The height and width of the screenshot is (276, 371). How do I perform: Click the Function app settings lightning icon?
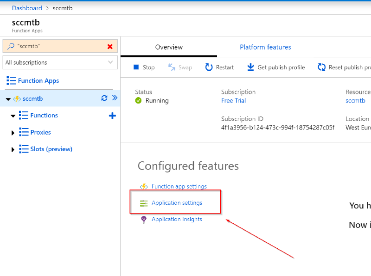pyautogui.click(x=144, y=186)
